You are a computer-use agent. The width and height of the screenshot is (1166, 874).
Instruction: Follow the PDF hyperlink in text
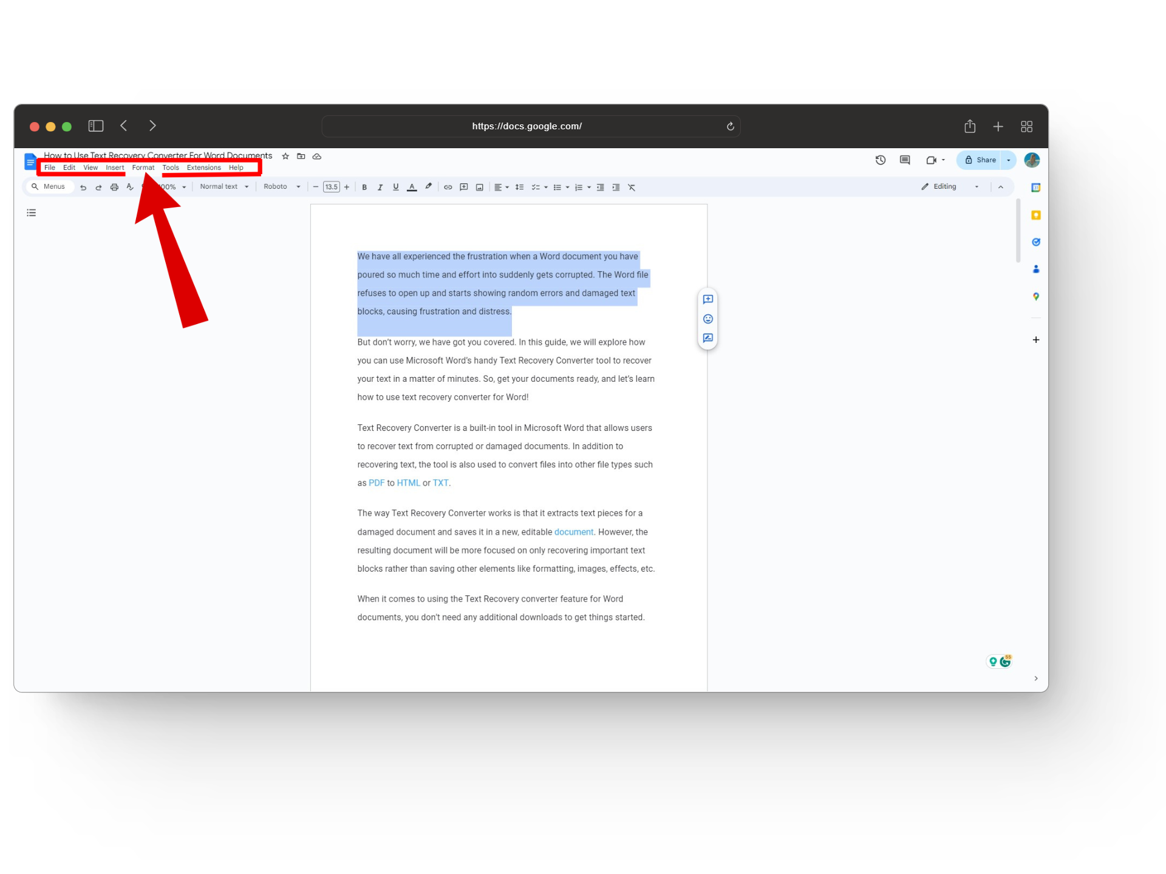coord(376,483)
